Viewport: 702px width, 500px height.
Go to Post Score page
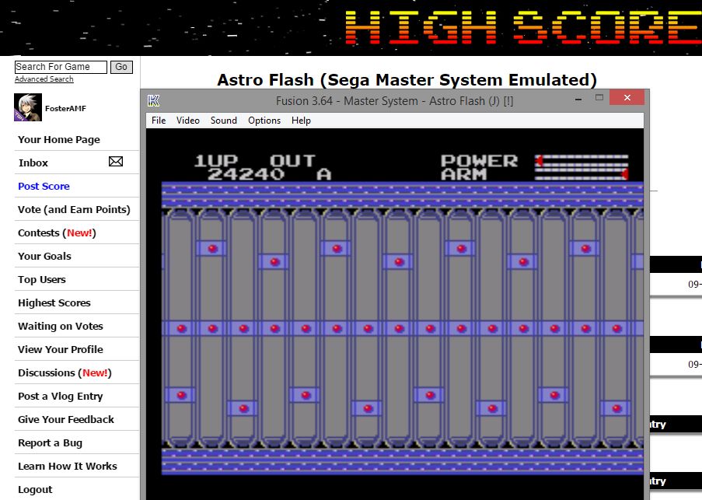pos(44,186)
